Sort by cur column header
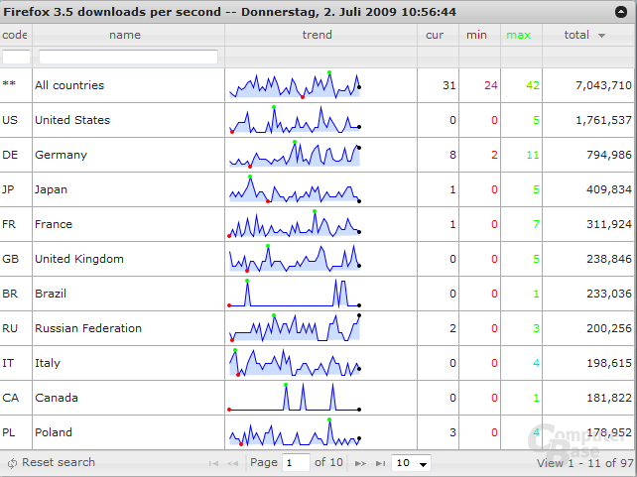The image size is (637, 477). [435, 36]
